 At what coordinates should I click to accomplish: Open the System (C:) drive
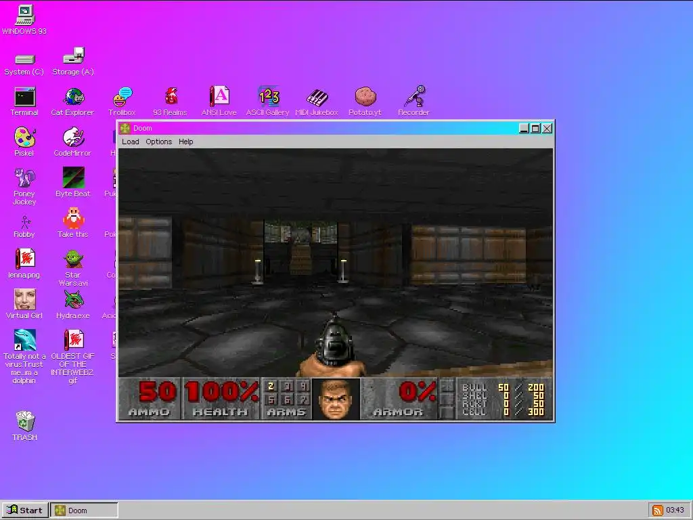click(24, 64)
